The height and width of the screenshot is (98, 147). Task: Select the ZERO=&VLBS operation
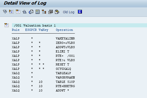pos(65,43)
